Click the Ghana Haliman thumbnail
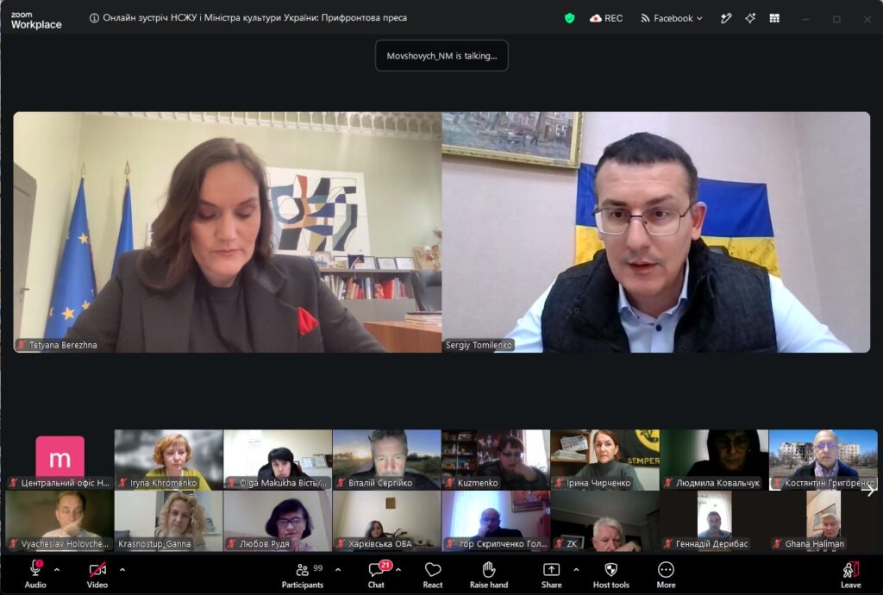 [x=824, y=521]
